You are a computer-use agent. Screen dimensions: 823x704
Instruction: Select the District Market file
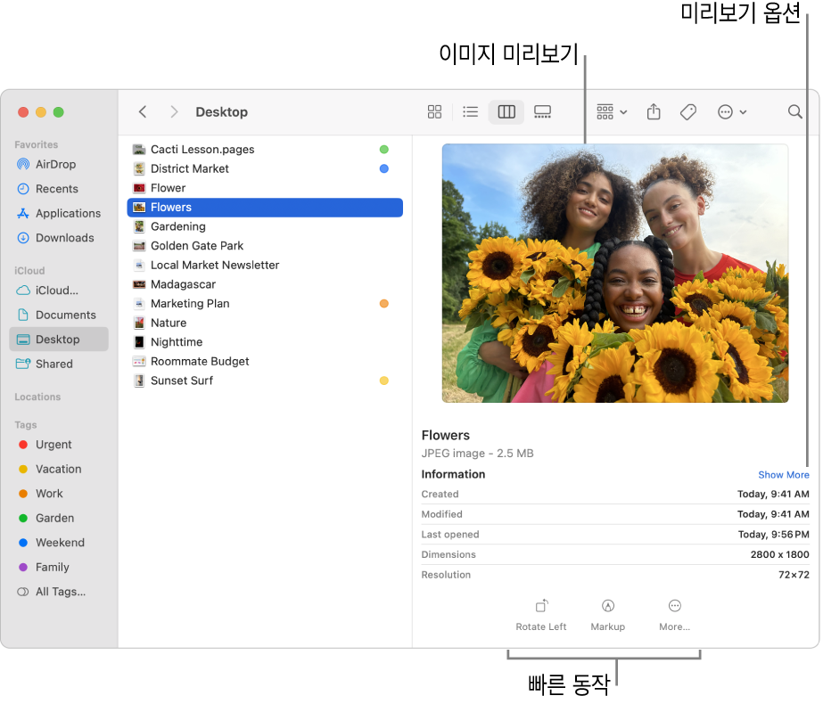click(x=265, y=168)
